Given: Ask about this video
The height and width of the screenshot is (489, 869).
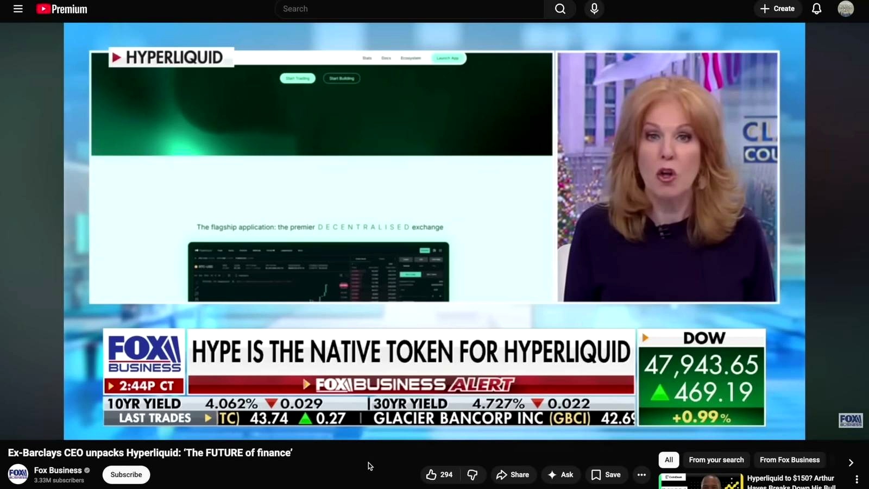Looking at the screenshot, I should coord(561,474).
